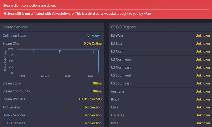Click the Unknown status next to Australia

[x=202, y=91]
